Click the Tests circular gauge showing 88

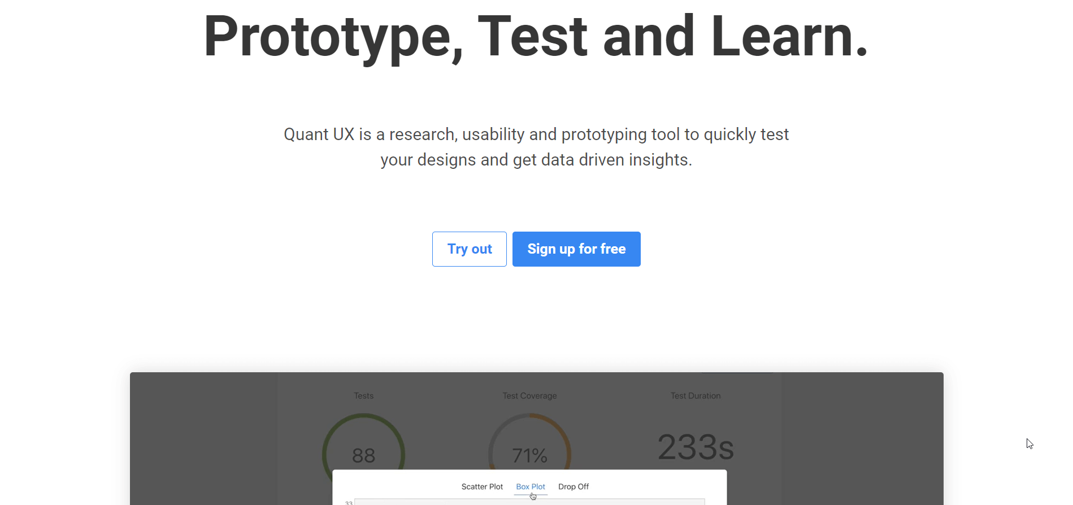click(x=363, y=446)
